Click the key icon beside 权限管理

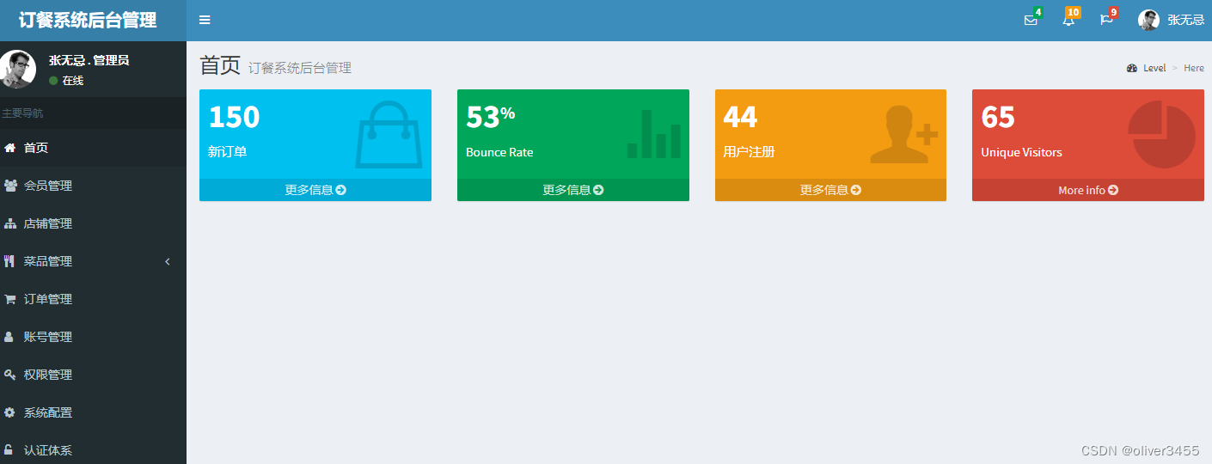(9, 375)
